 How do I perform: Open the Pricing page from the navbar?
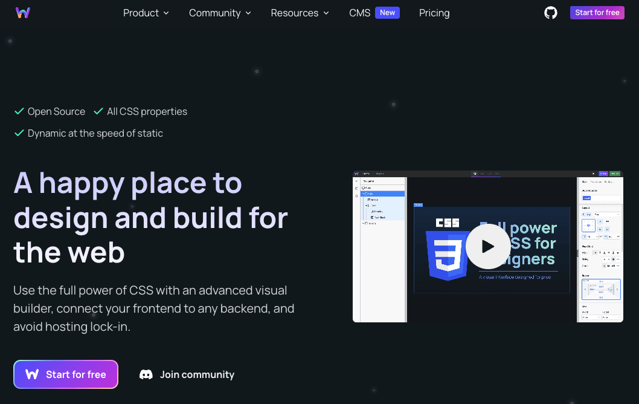[434, 13]
